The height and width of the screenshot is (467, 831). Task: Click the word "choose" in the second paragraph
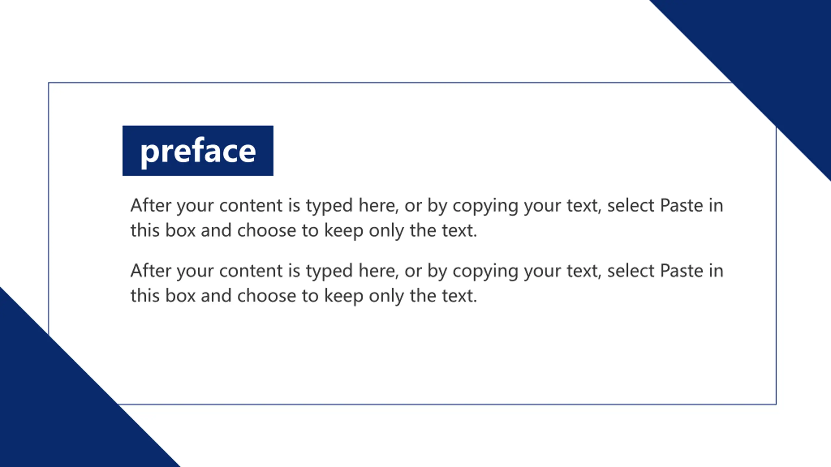coord(267,296)
